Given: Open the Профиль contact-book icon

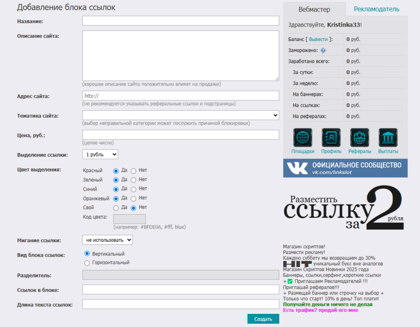Looking at the screenshot, I should click(331, 138).
